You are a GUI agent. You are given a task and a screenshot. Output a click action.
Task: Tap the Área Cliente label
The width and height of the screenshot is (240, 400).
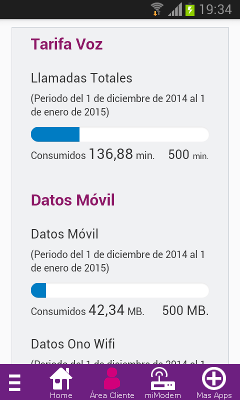pyautogui.click(x=112, y=395)
